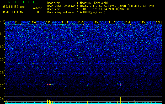Click the 1156 time axis label
This screenshot has height=104, width=165.
click(96, 22)
